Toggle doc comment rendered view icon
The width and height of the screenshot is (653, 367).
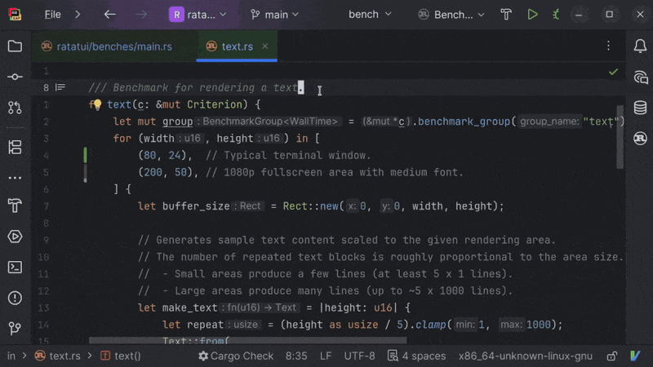pos(60,87)
